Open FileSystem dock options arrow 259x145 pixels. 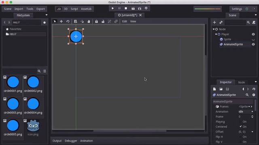(47, 15)
